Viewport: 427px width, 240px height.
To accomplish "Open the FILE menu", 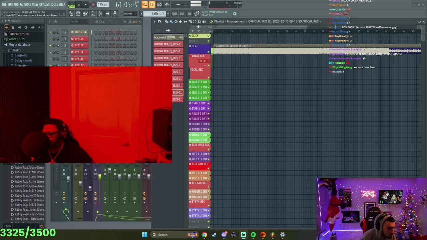I will click(4, 4).
